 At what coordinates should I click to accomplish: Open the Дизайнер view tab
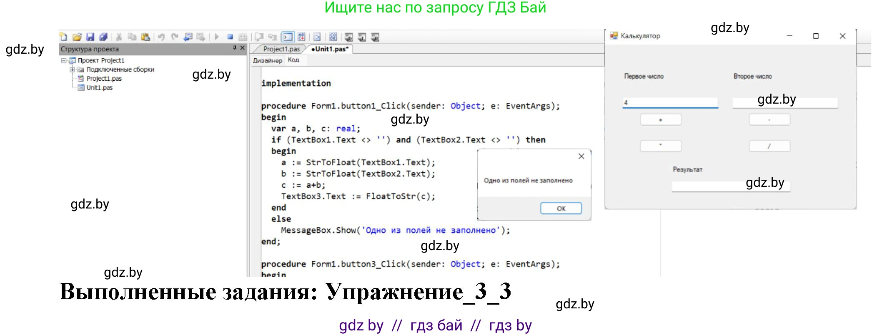pyautogui.click(x=268, y=60)
